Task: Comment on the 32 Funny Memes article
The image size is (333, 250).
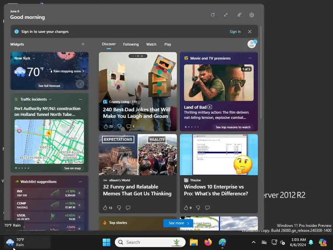Action: [128, 208]
